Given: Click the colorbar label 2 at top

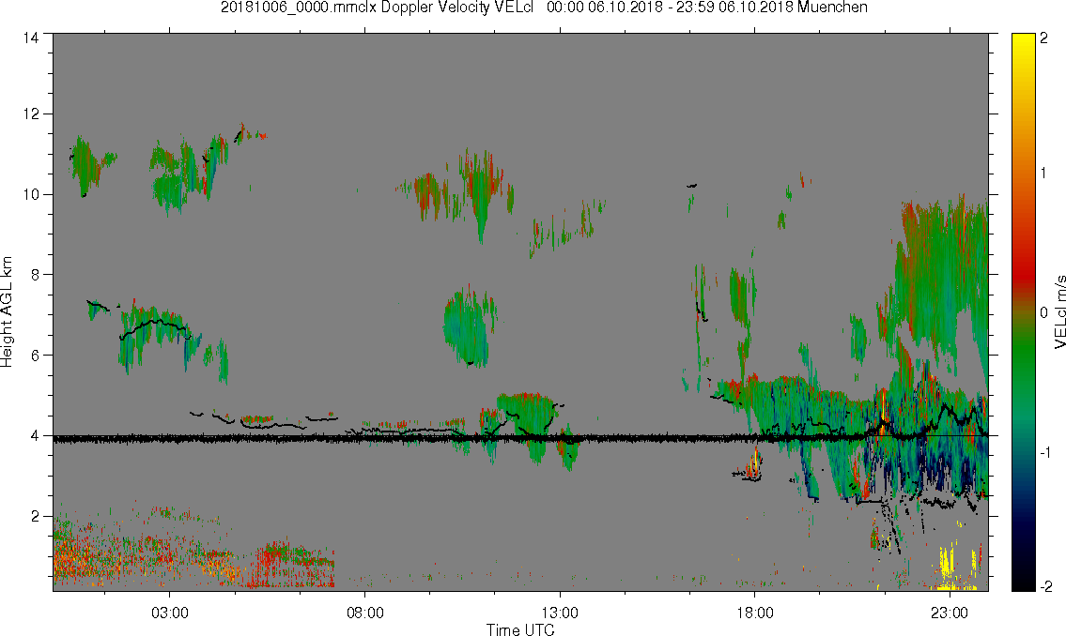Looking at the screenshot, I should pos(1044,38).
